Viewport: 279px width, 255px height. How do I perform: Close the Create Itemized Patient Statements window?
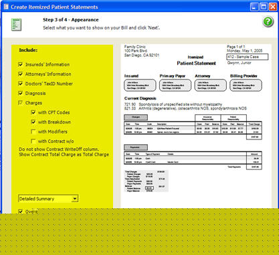[x=273, y=7]
